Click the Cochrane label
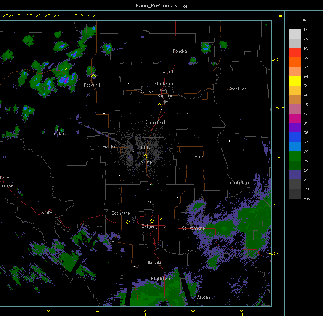The width and height of the screenshot is (323, 316). pos(121,213)
